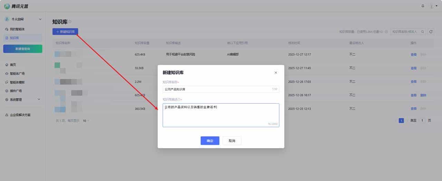The image size is (442, 181).
Task: Click the 363.5KB size cell
Action: (140, 109)
